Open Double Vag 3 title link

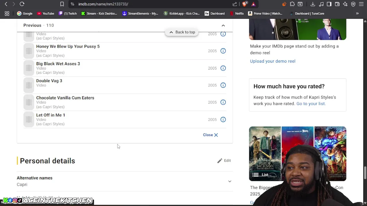pyautogui.click(x=49, y=81)
